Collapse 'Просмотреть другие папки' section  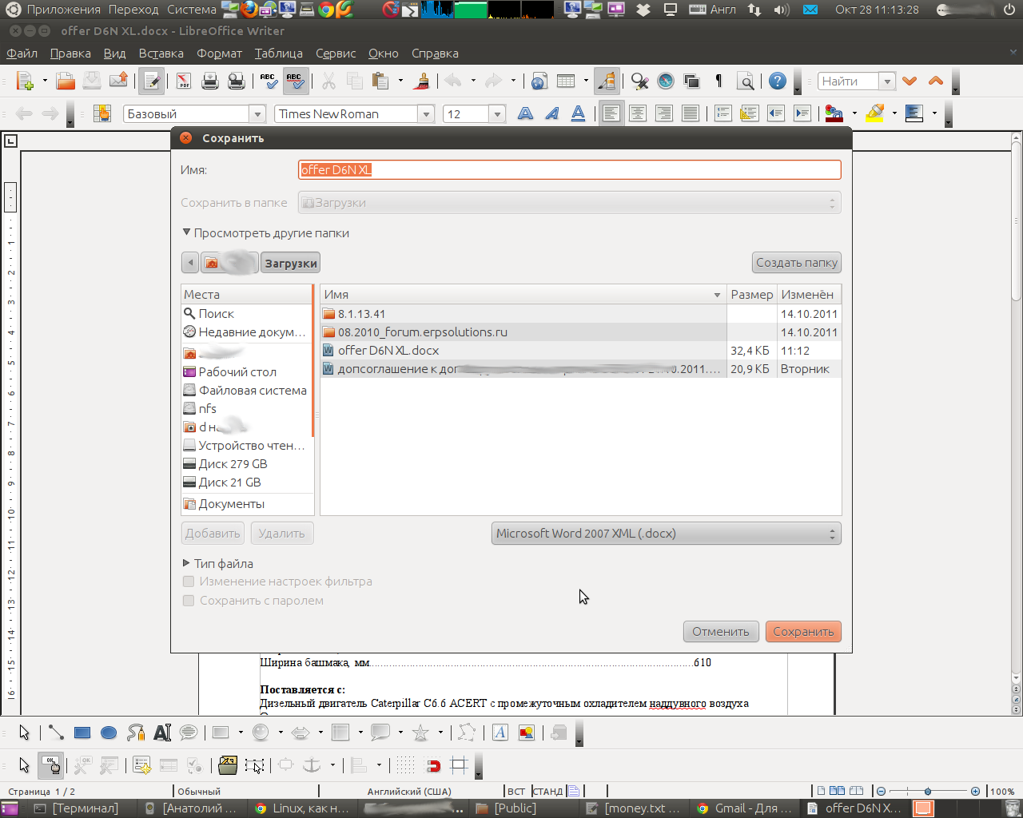[x=187, y=233]
